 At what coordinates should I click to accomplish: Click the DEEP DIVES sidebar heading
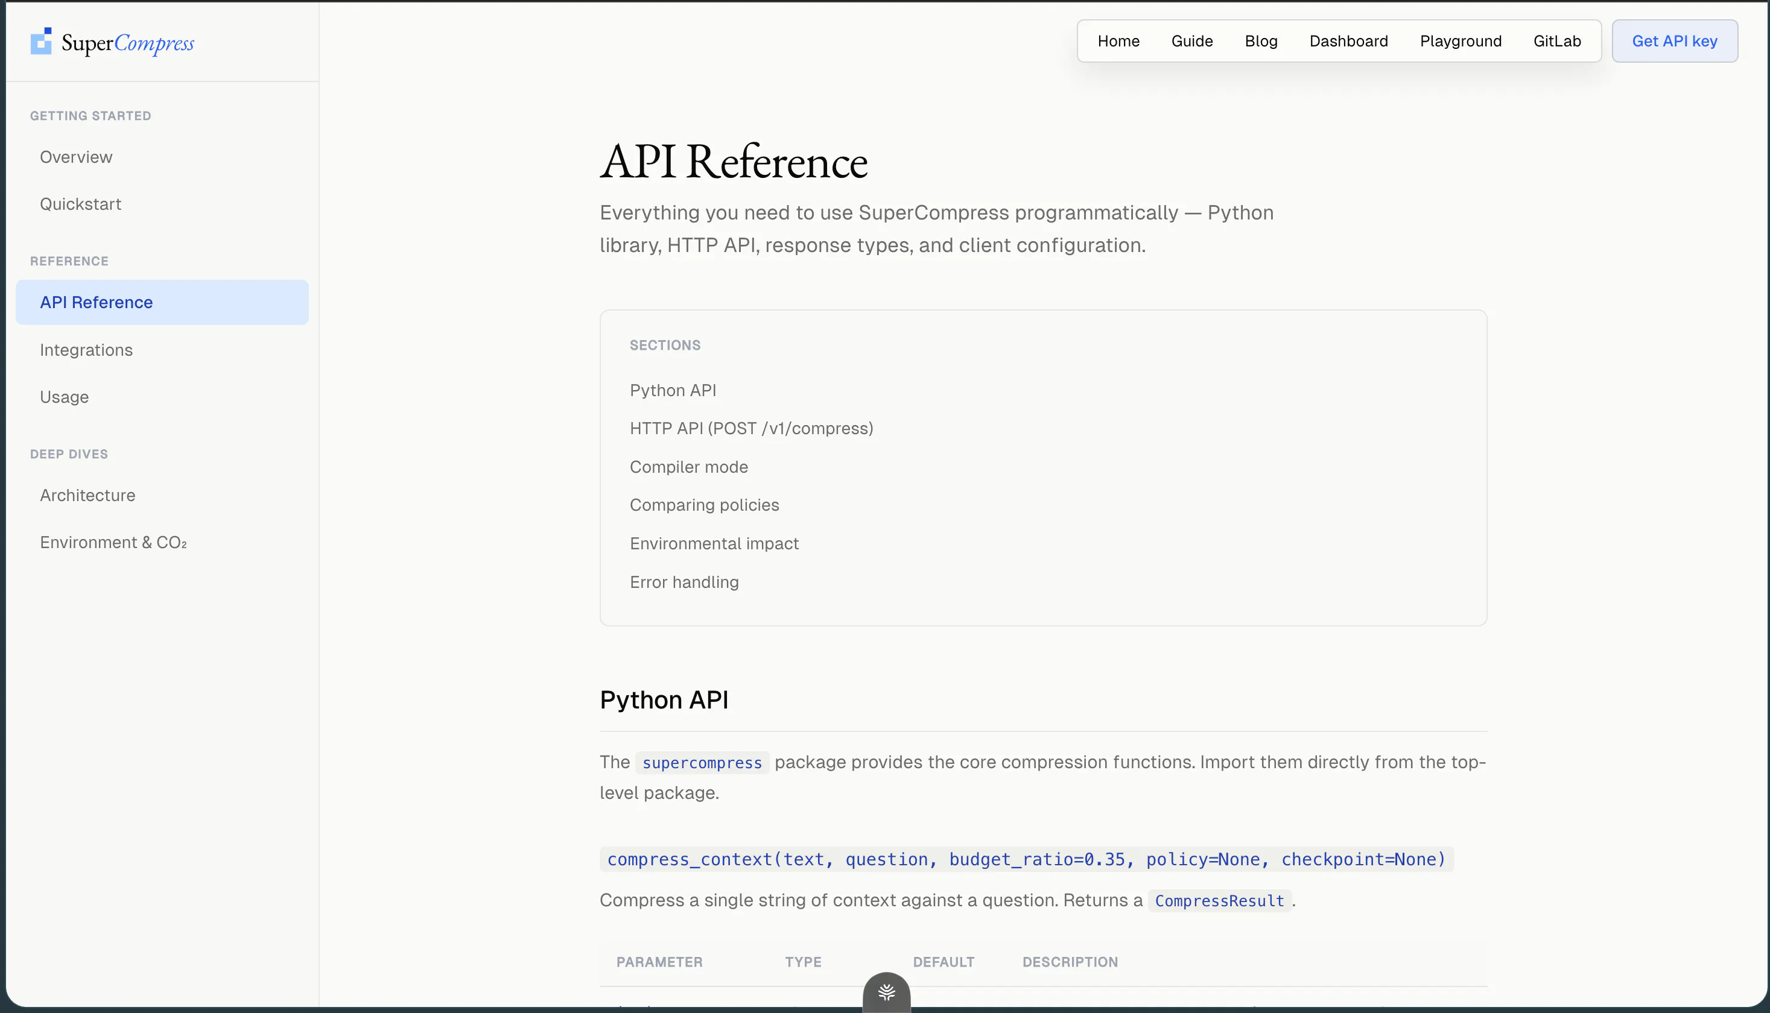point(69,454)
